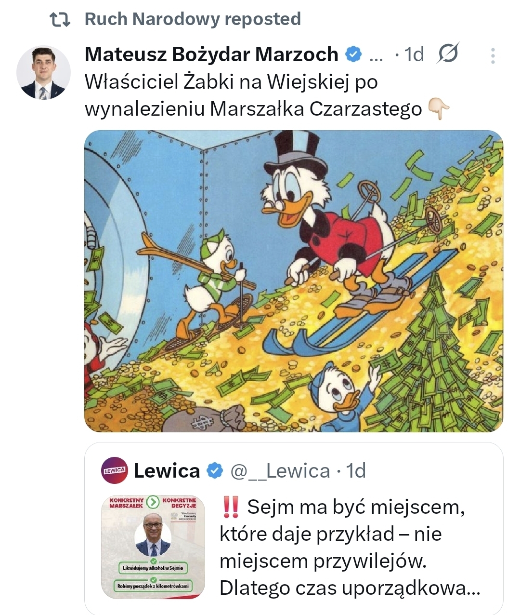Open the Ruch Narodowy reposted link

pyautogui.click(x=193, y=19)
